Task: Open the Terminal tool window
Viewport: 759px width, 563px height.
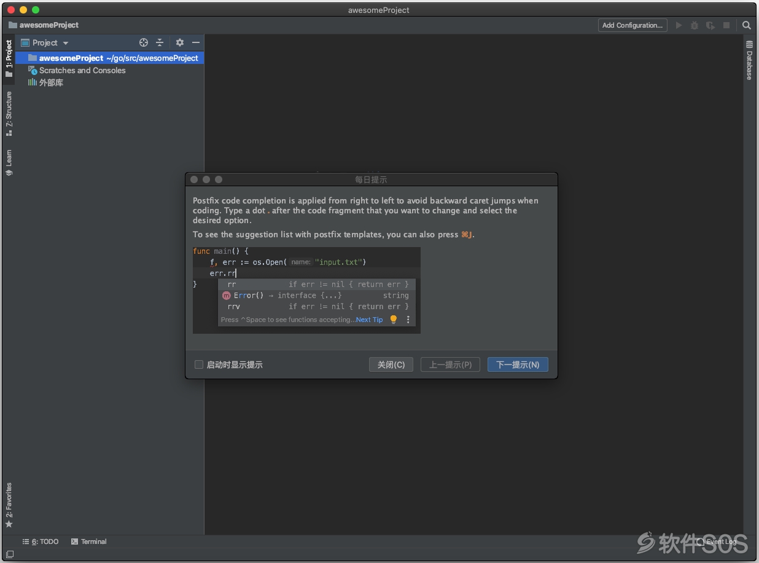Action: (x=89, y=541)
